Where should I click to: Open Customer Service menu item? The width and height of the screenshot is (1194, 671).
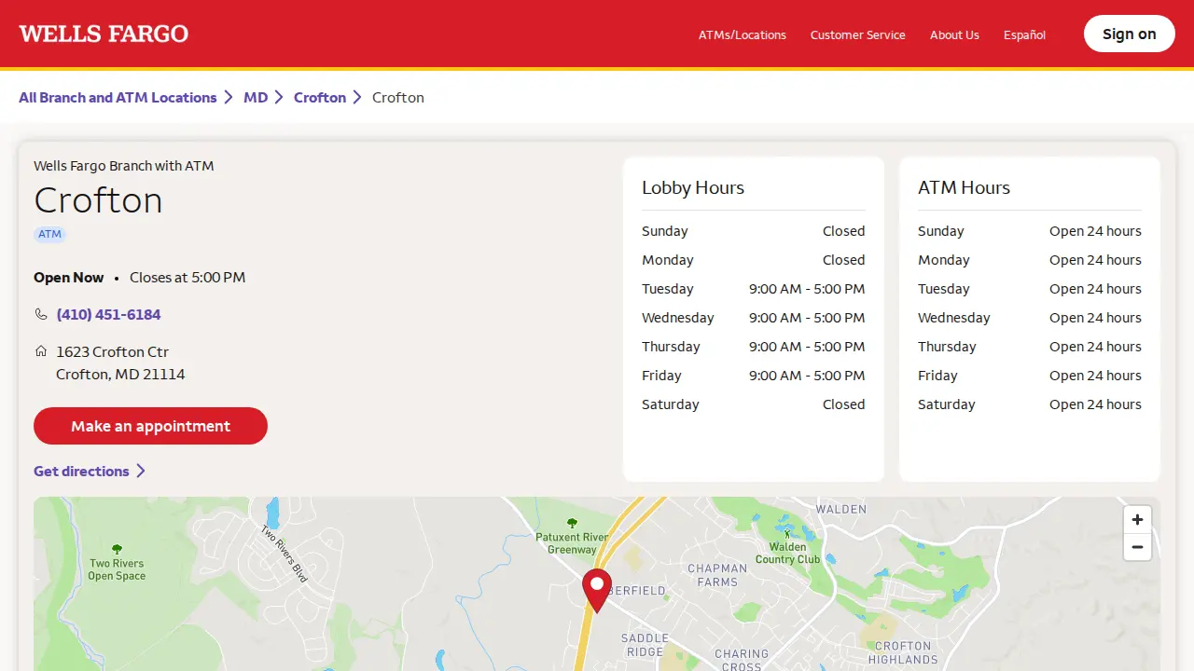pyautogui.click(x=858, y=35)
